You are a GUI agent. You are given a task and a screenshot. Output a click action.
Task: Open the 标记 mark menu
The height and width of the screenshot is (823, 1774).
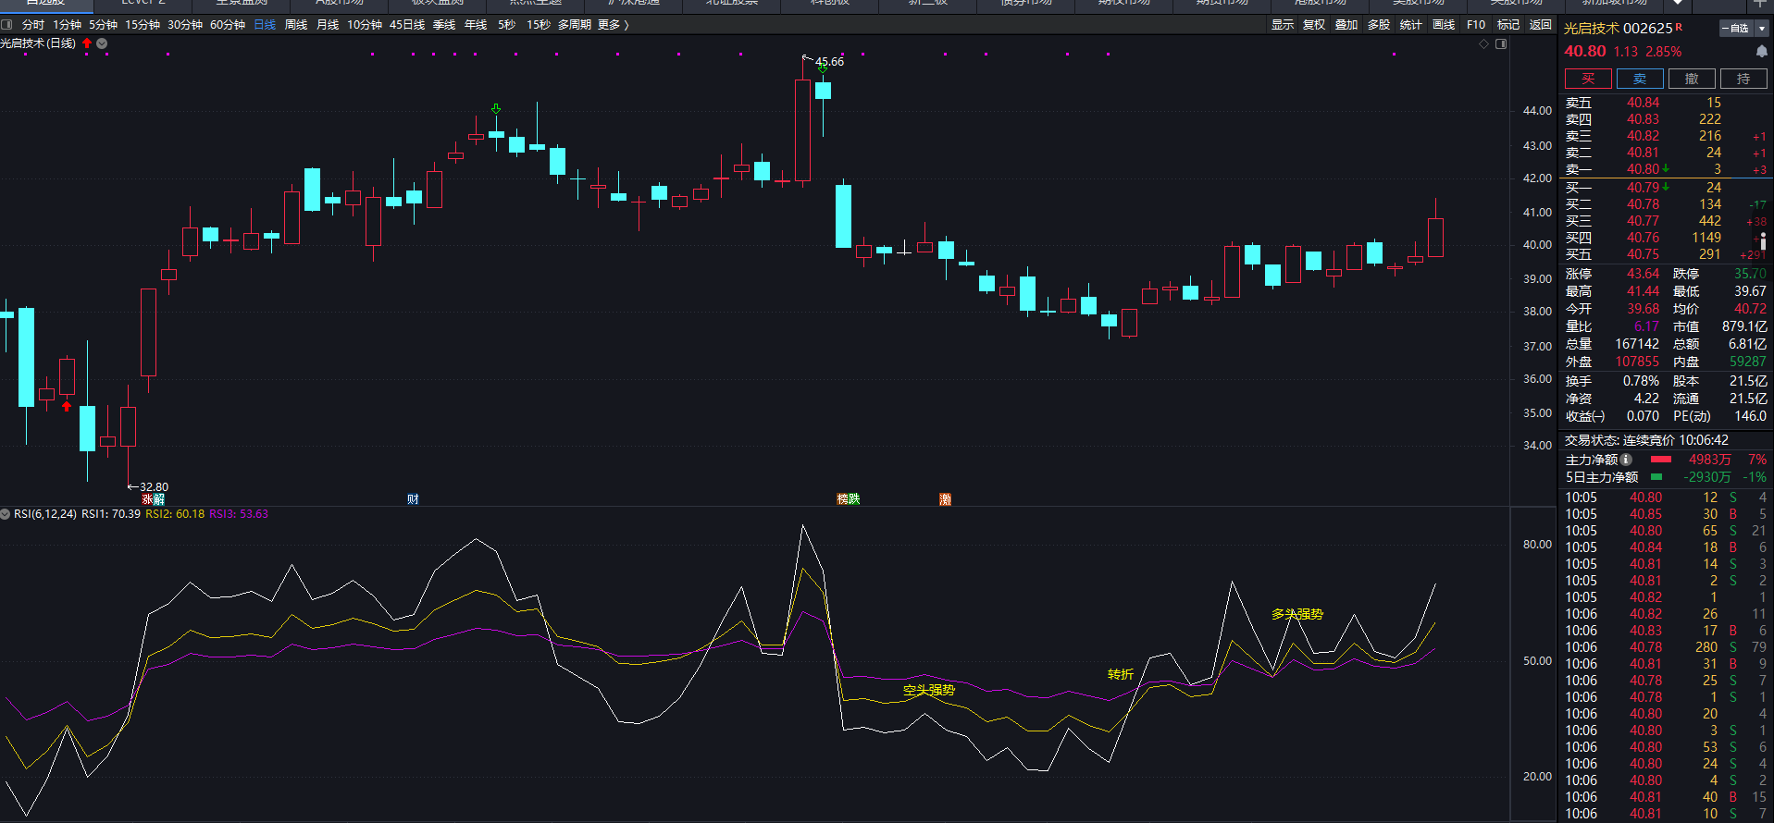(1508, 25)
